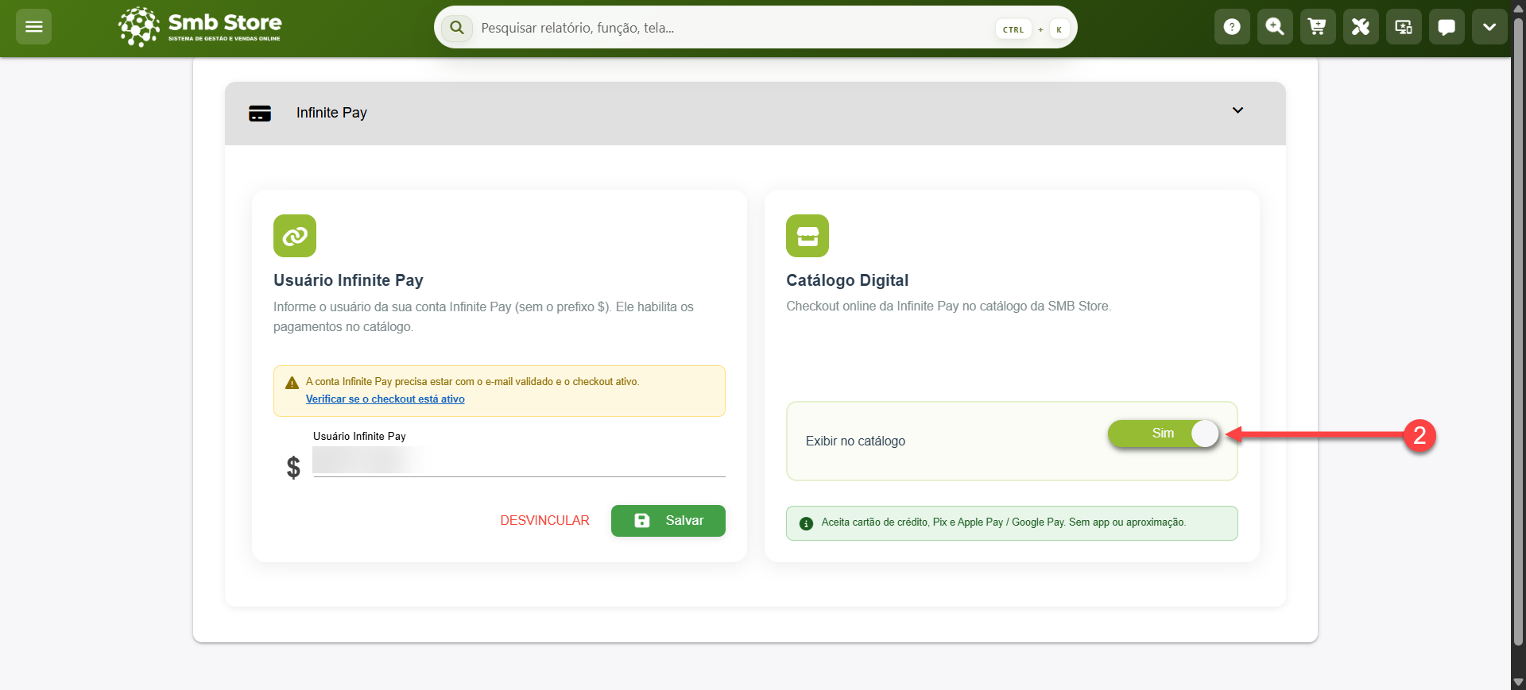Open the hamburger main menu
The width and height of the screenshot is (1526, 690).
pyautogui.click(x=33, y=27)
